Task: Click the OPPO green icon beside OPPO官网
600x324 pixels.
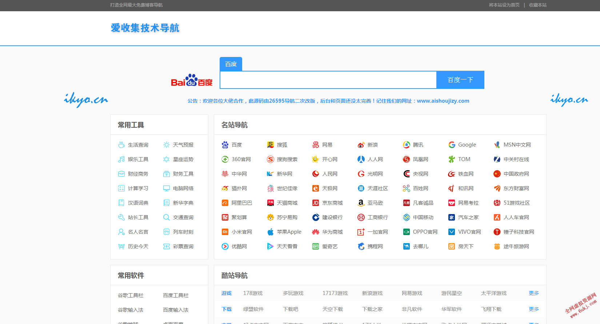Action: pyautogui.click(x=407, y=232)
